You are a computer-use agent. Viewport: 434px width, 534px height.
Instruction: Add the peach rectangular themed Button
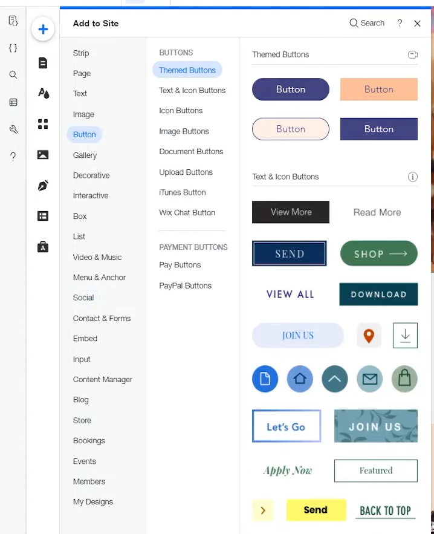coord(379,90)
